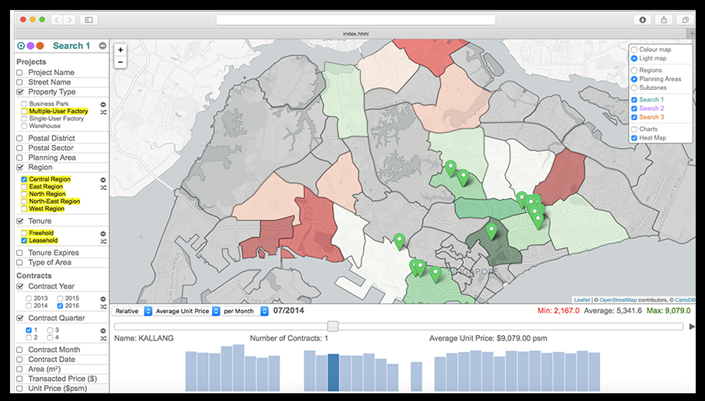Select the purple search circle icon
This screenshot has height=401, width=705.
30,46
